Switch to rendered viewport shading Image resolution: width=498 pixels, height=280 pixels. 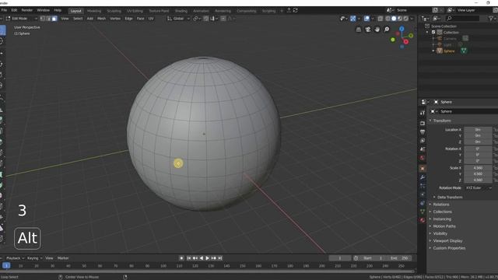click(x=406, y=19)
